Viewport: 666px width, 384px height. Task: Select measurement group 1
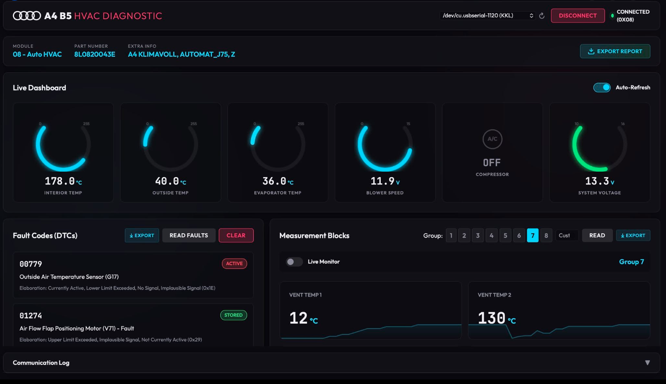coord(451,235)
